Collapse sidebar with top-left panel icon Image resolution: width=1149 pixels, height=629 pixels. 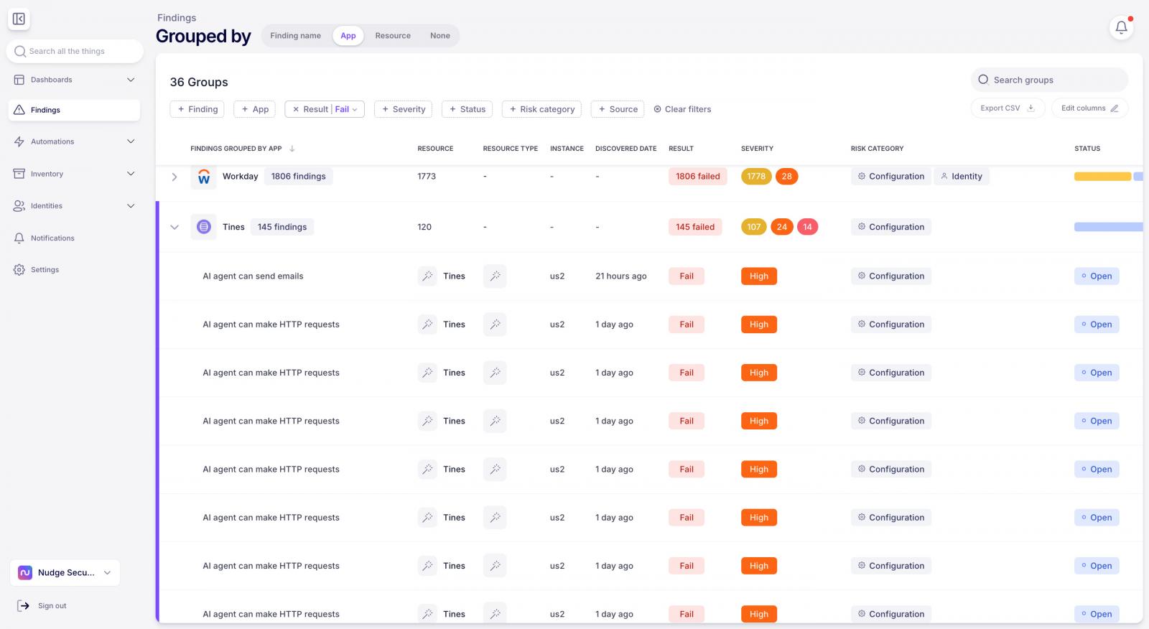tap(19, 19)
